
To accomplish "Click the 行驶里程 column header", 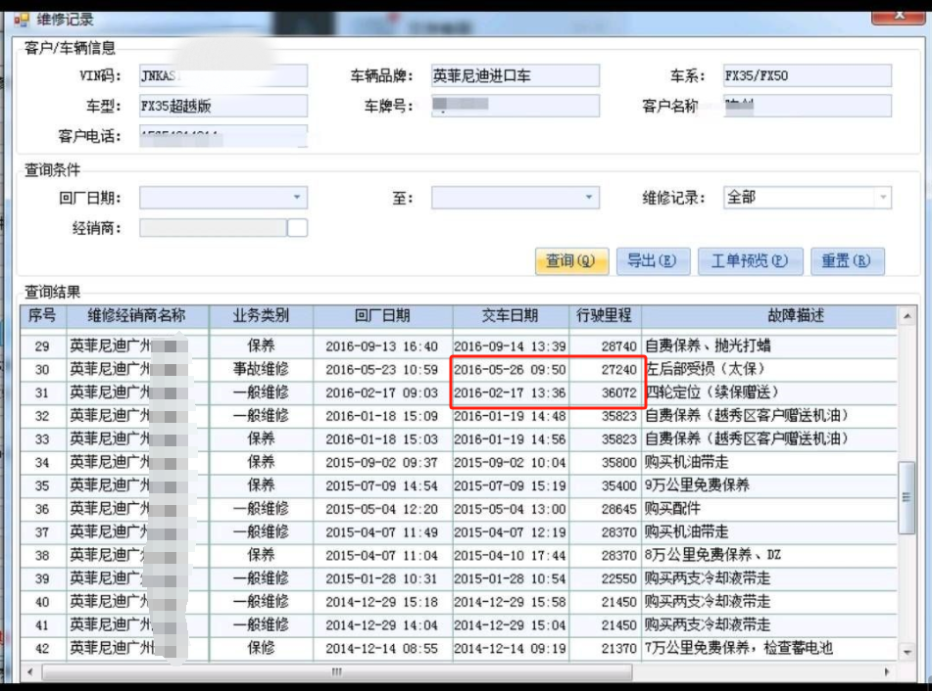I will pos(605,316).
